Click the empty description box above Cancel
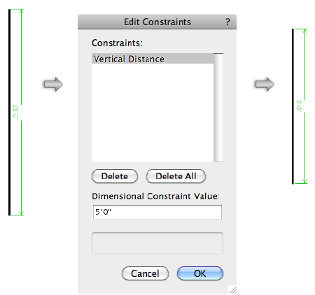Image resolution: width=315 pixels, height=295 pixels. coord(157,243)
